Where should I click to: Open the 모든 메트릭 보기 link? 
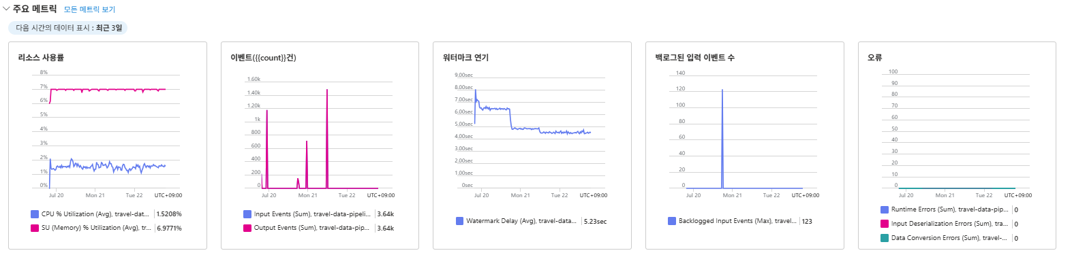coord(89,10)
